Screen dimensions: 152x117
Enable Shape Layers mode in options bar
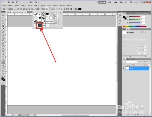coord(10,9)
